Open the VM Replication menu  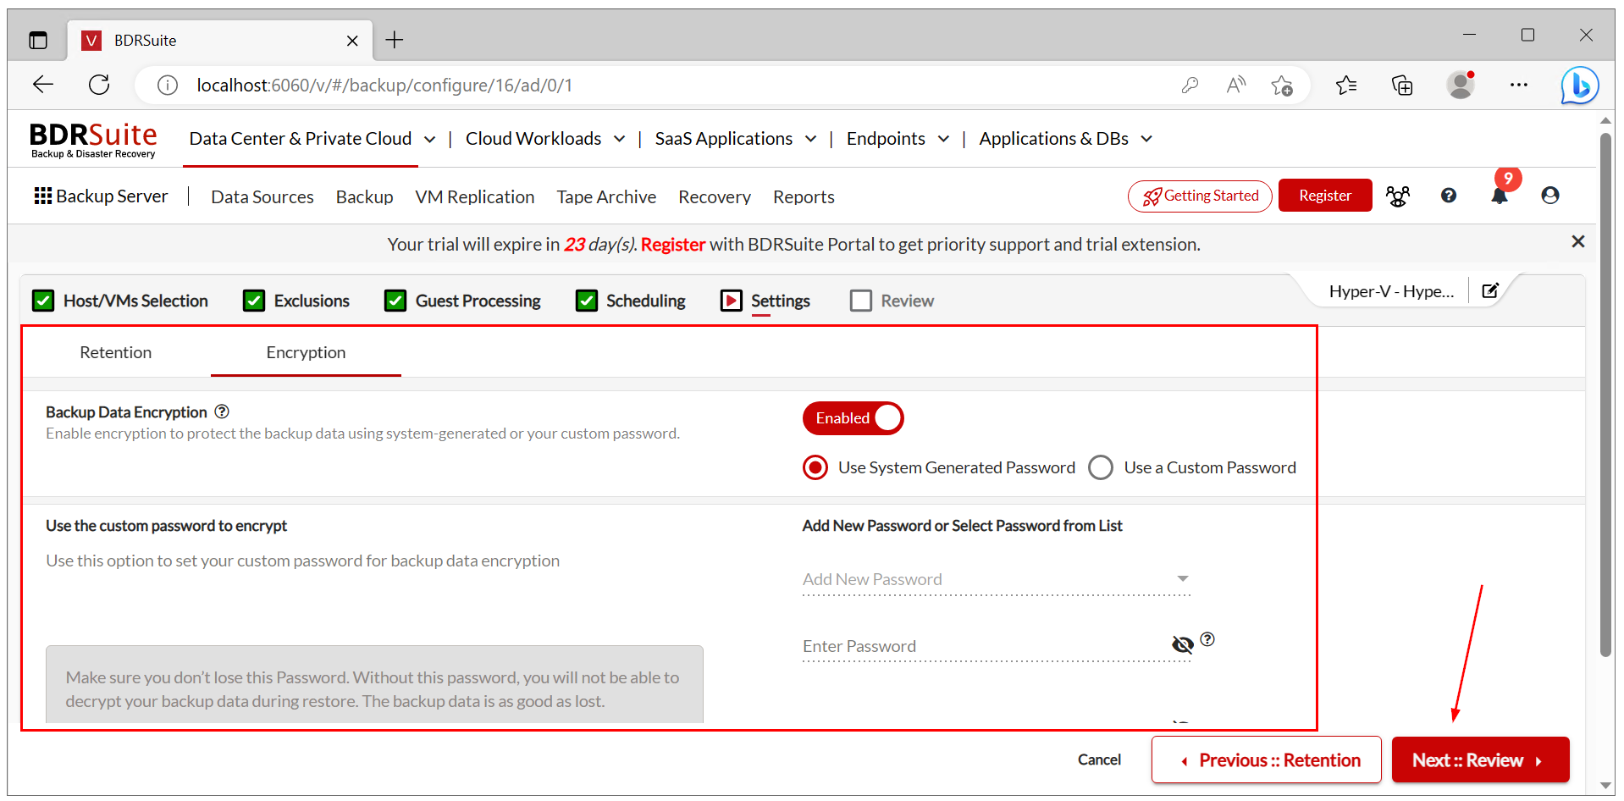pos(475,196)
